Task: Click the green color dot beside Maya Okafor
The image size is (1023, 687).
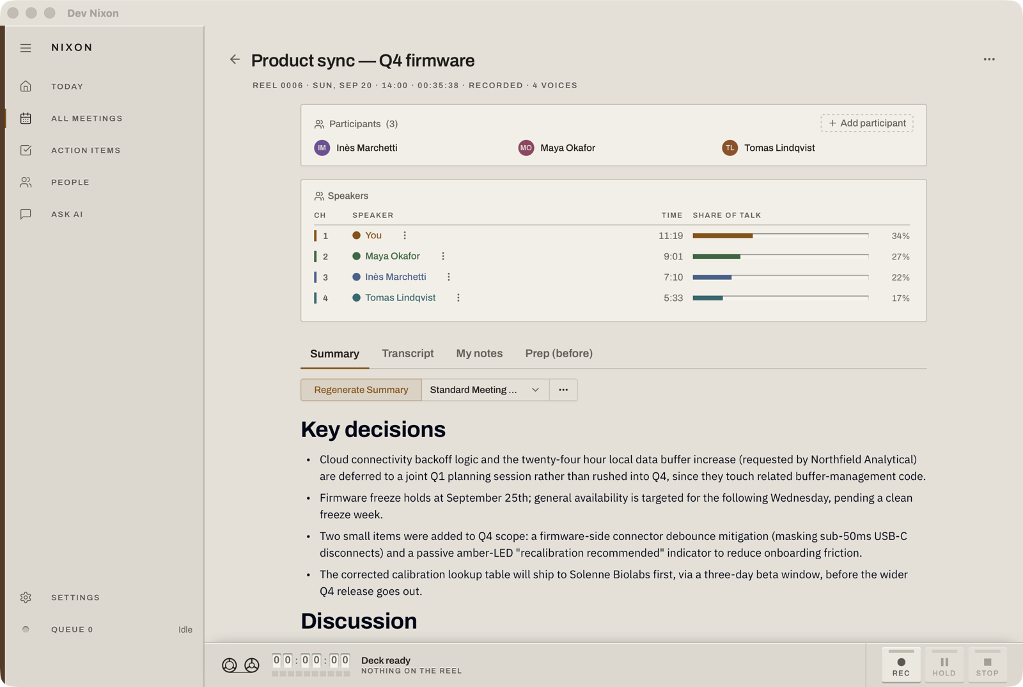Action: [357, 256]
